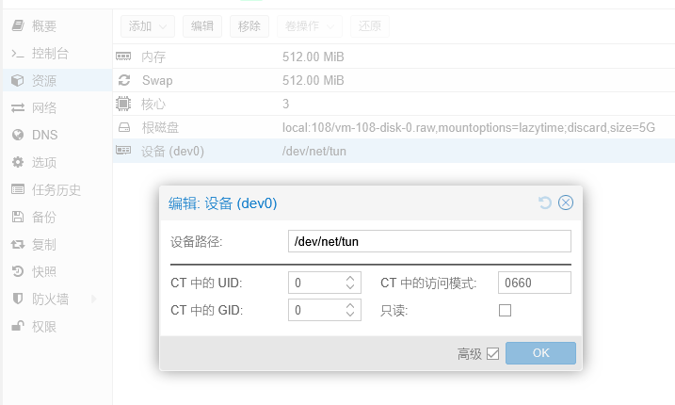Click the reset icon in dialog header
The image size is (675, 405).
click(545, 202)
